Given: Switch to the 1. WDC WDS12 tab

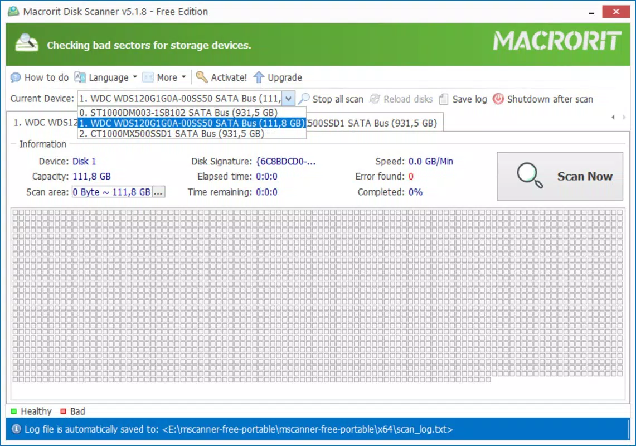Looking at the screenshot, I should pos(45,123).
